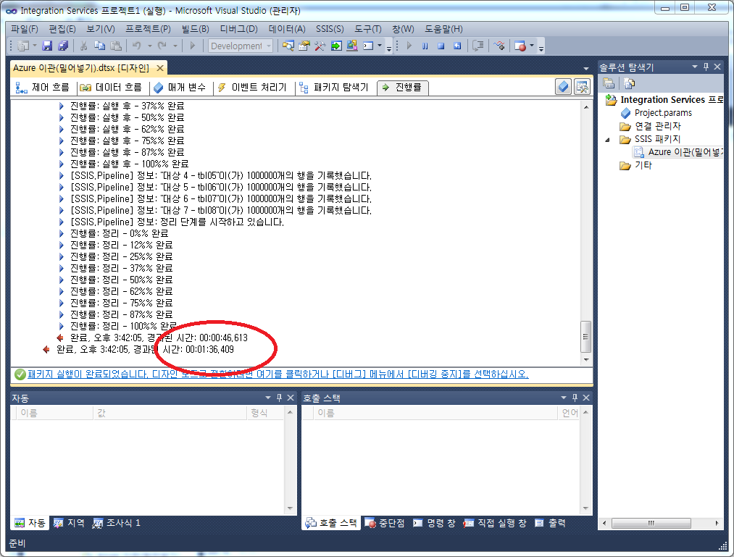Click the SSIS toolbox button at designer right
The height and width of the screenshot is (557, 734).
pyautogui.click(x=583, y=87)
